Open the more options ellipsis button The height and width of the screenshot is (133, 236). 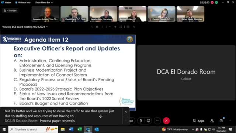point(157,121)
